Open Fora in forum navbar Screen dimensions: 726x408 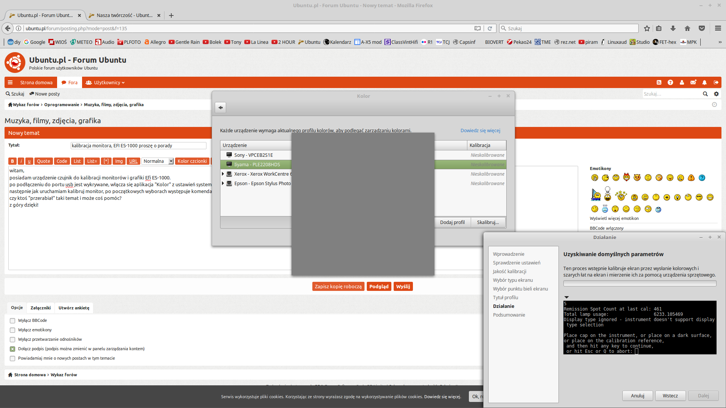pyautogui.click(x=70, y=82)
